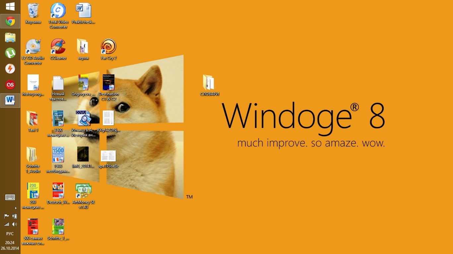
Task: Select the херня folder
Action: (83, 49)
